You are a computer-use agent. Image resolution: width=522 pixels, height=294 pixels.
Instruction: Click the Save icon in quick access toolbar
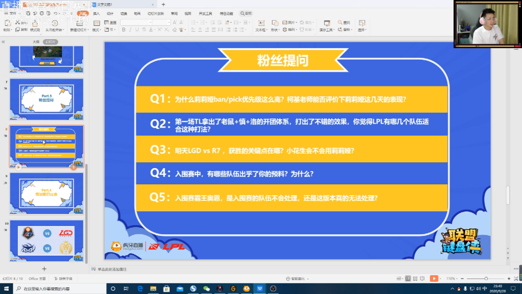(28, 14)
